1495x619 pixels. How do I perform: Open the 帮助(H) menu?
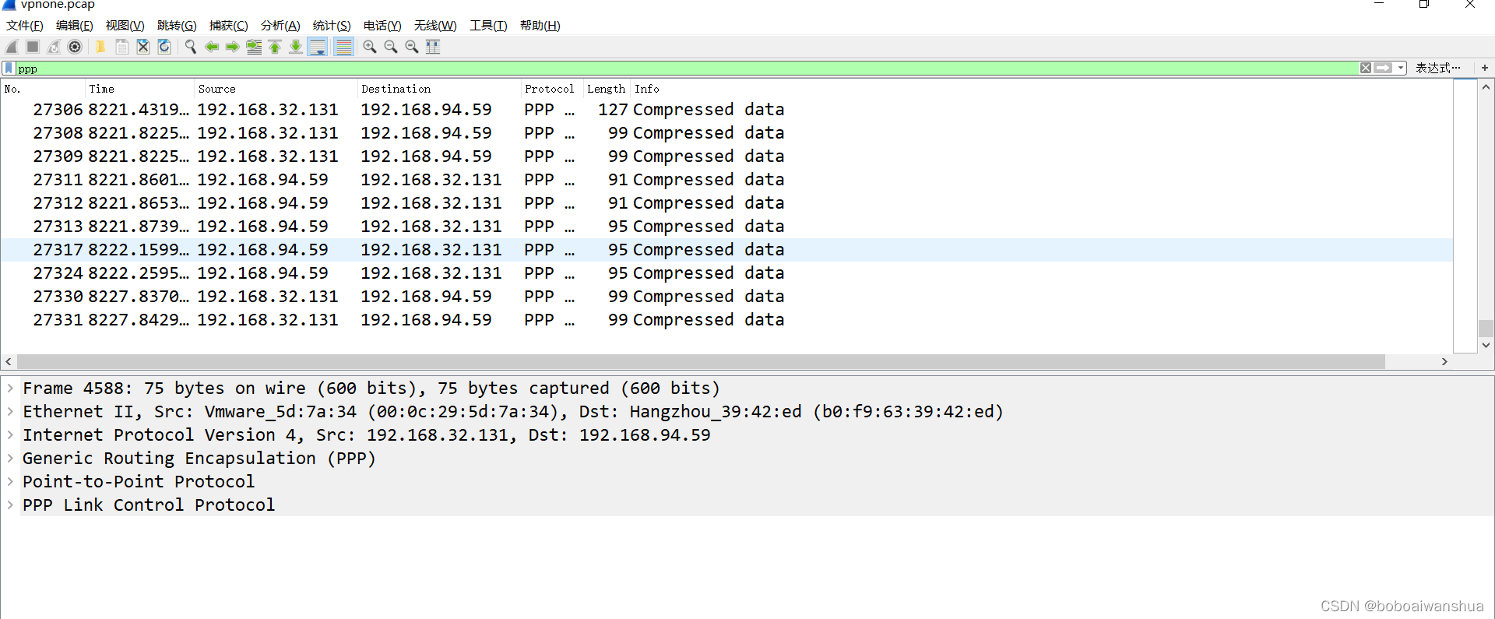coord(540,26)
